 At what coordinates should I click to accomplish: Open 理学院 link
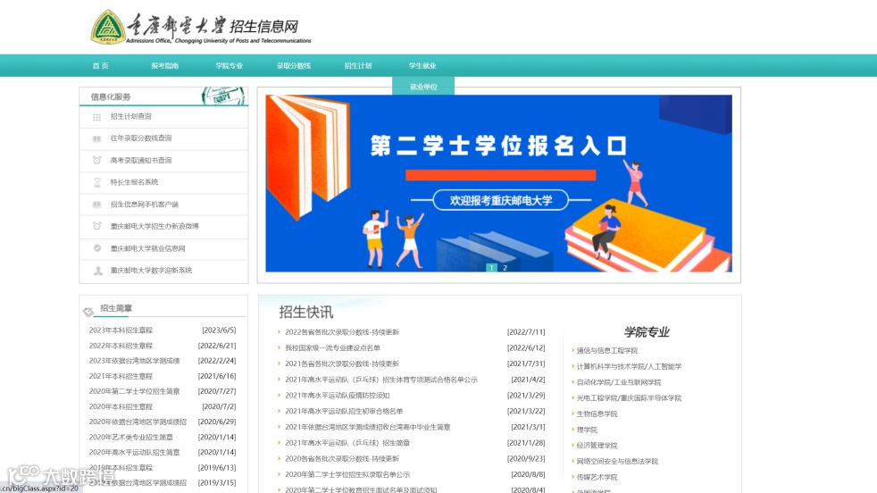(x=587, y=430)
